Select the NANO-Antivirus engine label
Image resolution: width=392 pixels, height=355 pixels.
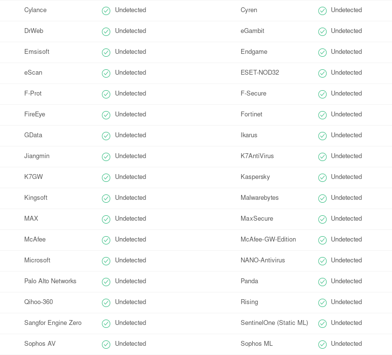coord(263,260)
